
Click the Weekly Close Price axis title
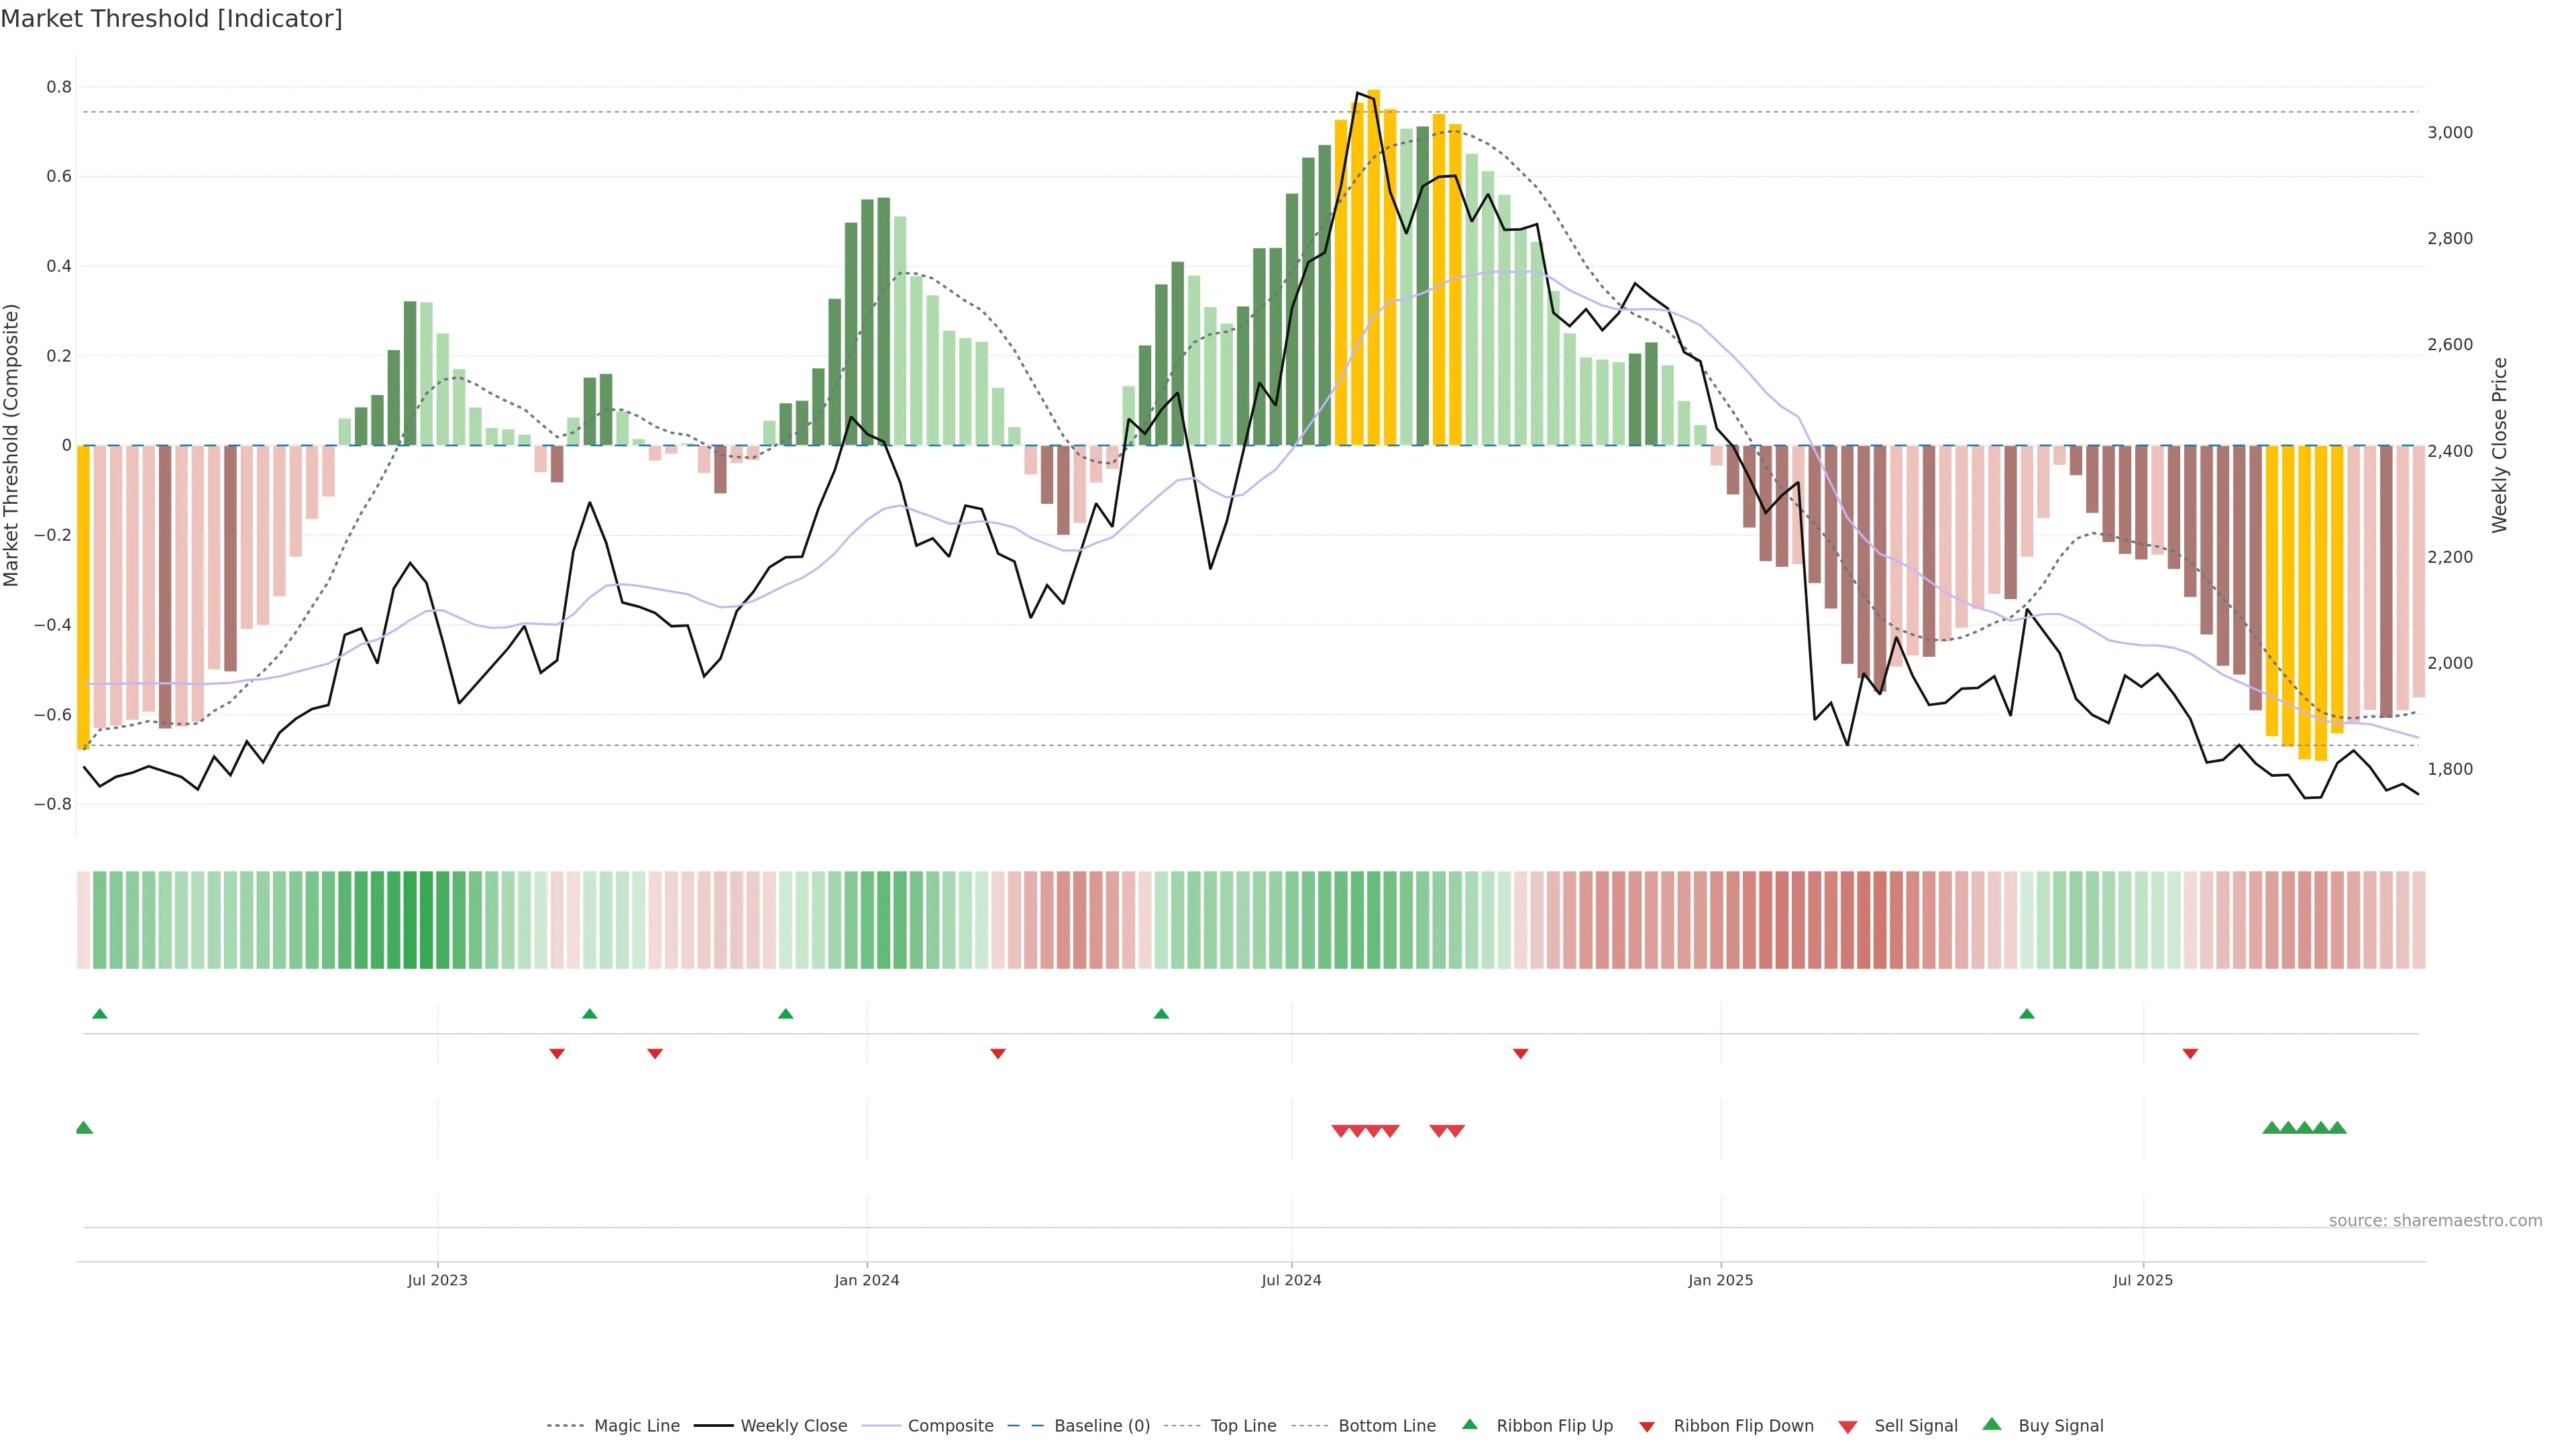click(2499, 445)
